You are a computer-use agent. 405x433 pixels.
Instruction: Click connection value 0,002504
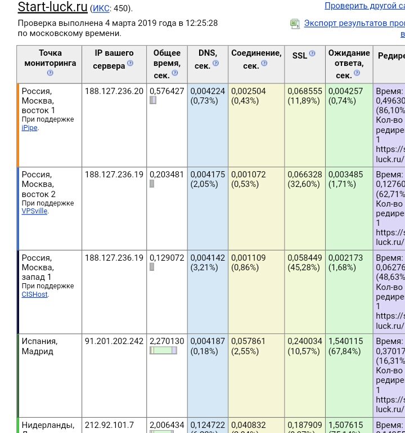pyautogui.click(x=248, y=91)
